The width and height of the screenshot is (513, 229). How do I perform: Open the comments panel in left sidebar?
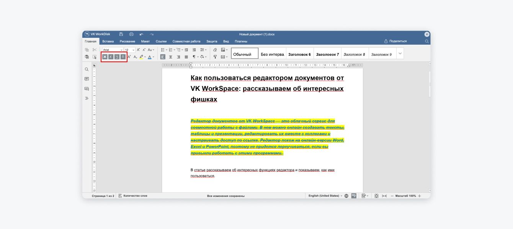coord(87,79)
